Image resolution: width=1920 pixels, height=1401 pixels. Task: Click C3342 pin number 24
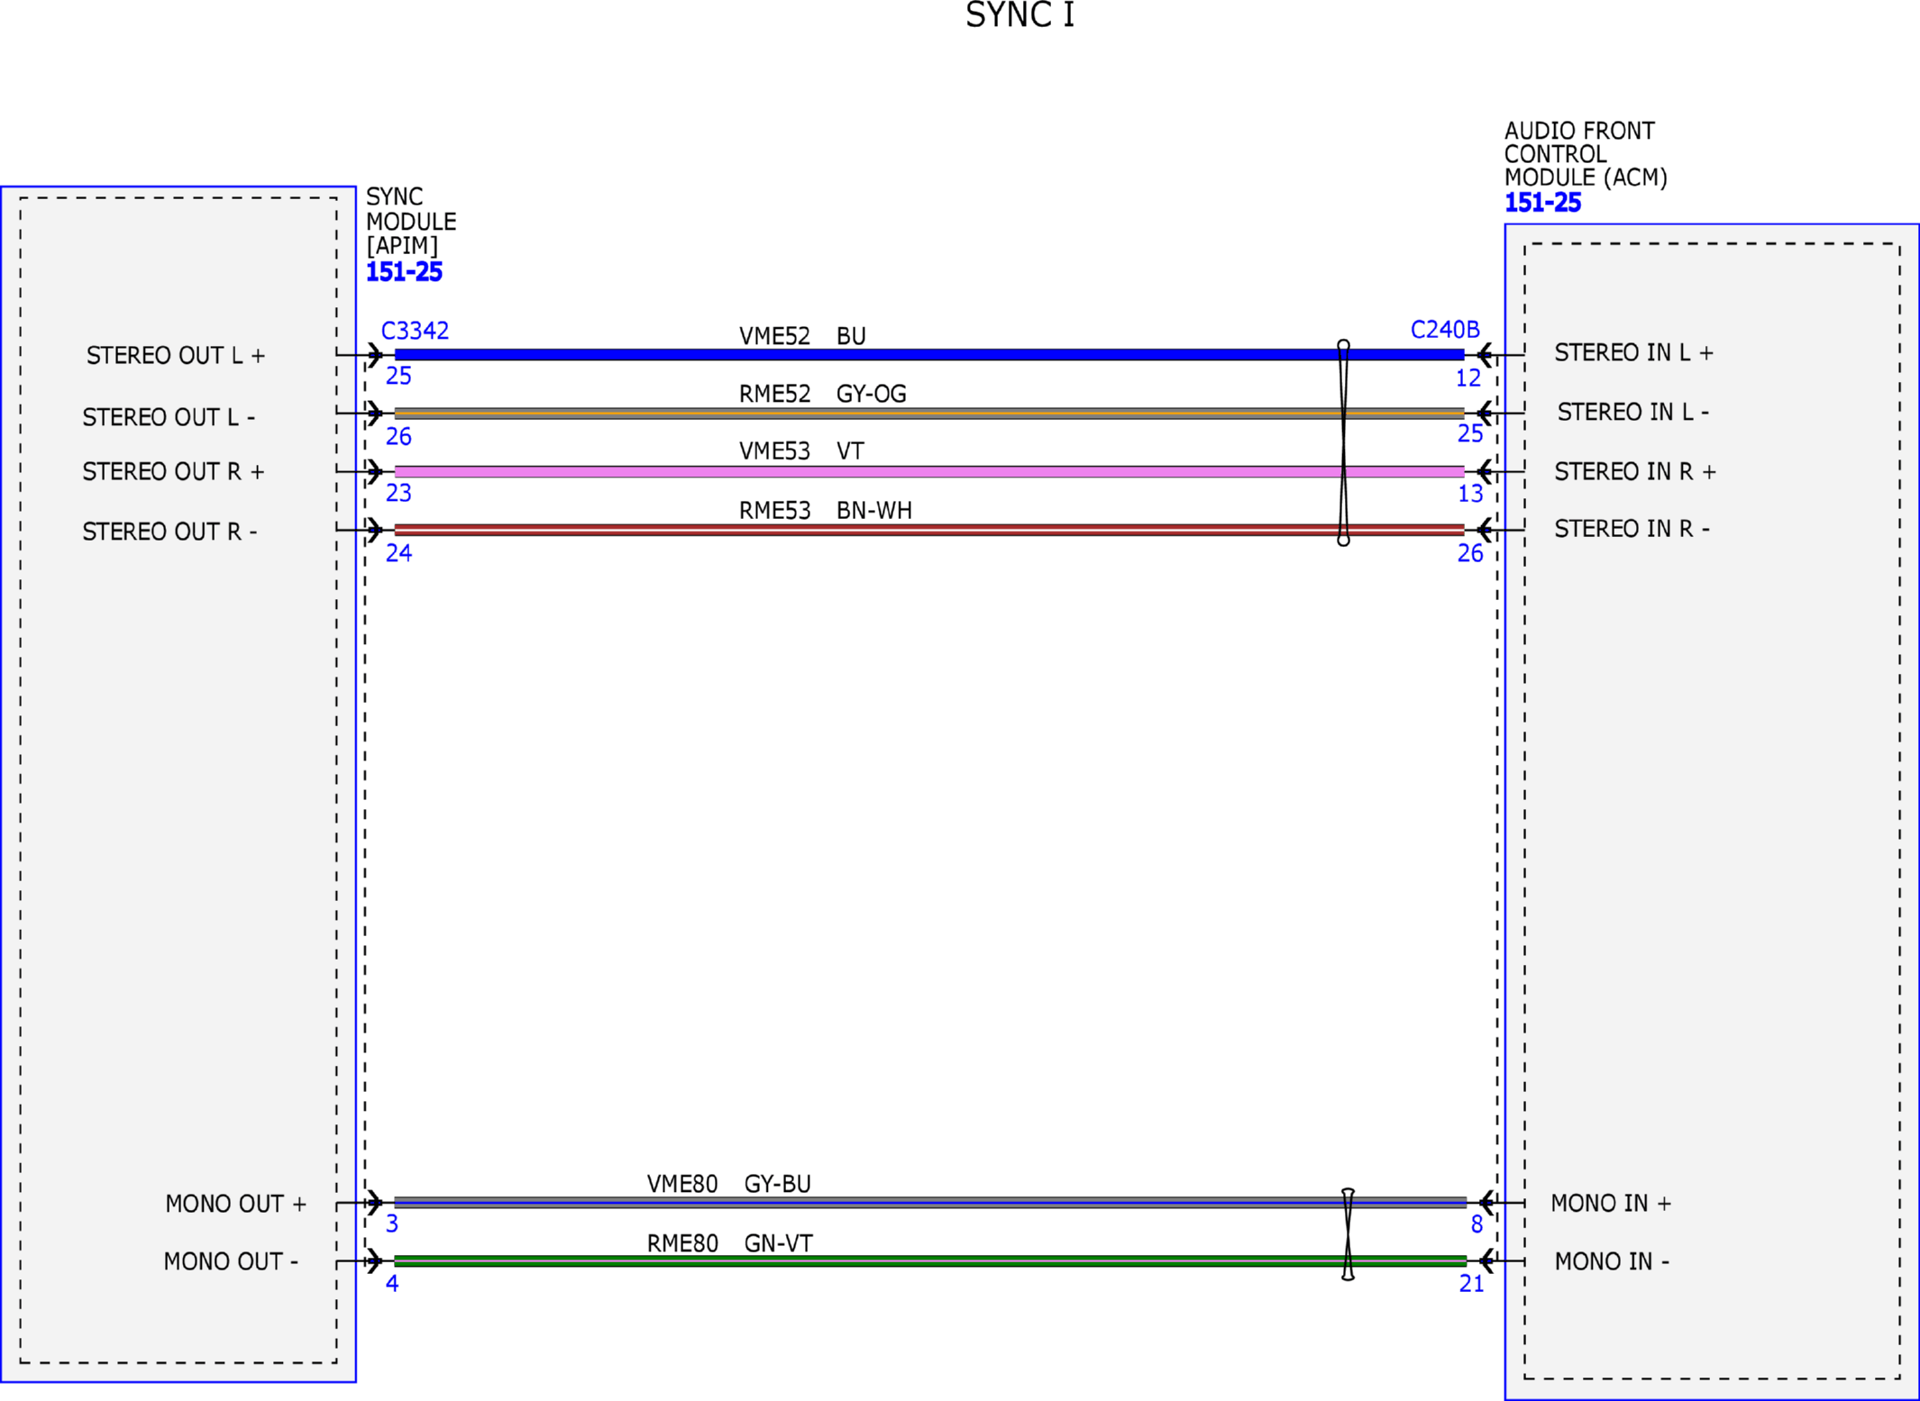click(398, 553)
